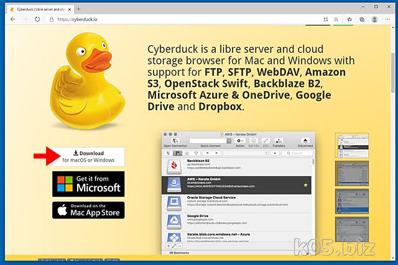Click the Disconnect eject icon
The width and height of the screenshot is (398, 265).
(x=305, y=141)
